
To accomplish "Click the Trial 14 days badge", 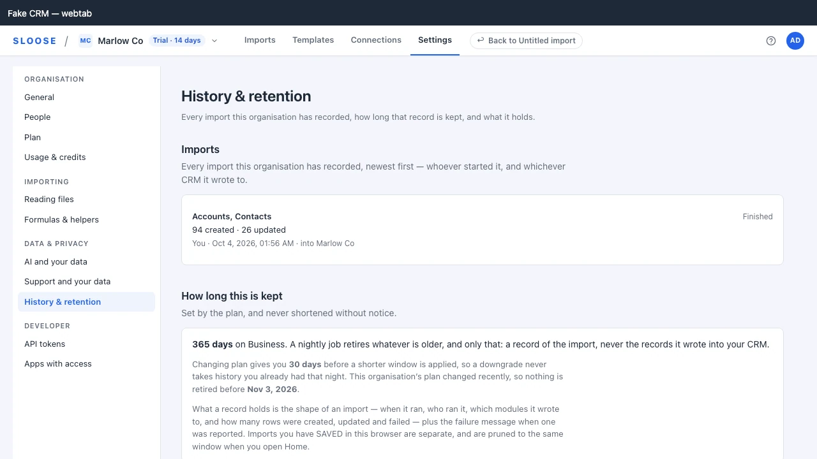I will (x=177, y=41).
